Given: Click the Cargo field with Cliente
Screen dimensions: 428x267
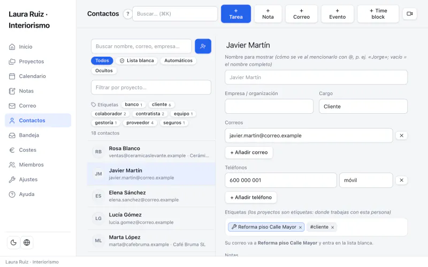Looking at the screenshot, I should 363,106.
